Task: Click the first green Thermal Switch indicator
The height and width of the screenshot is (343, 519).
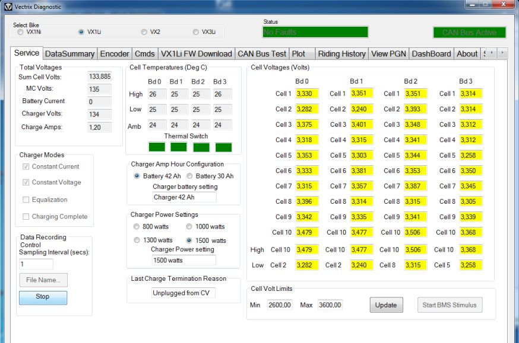Action: coord(157,147)
